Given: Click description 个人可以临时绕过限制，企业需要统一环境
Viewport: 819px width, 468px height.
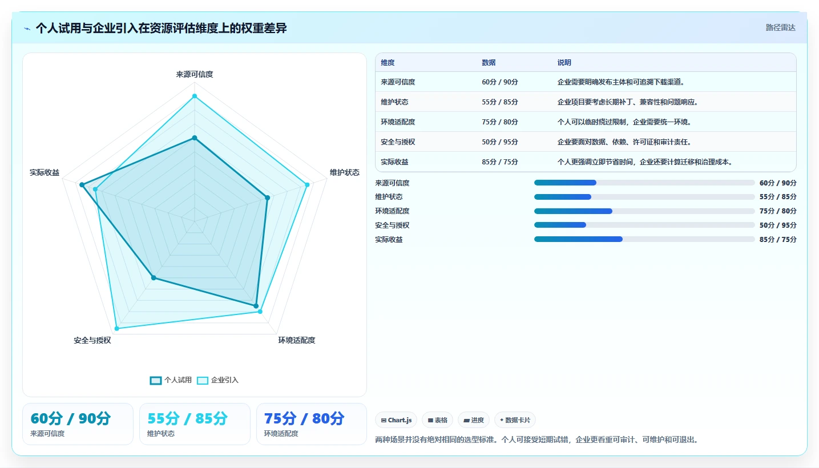Looking at the screenshot, I should [624, 122].
